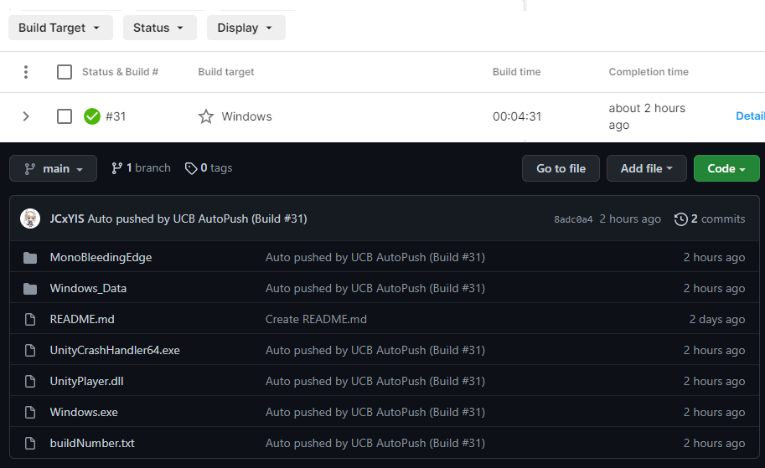Click the green Code button
The width and height of the screenshot is (765, 468).
(x=726, y=168)
